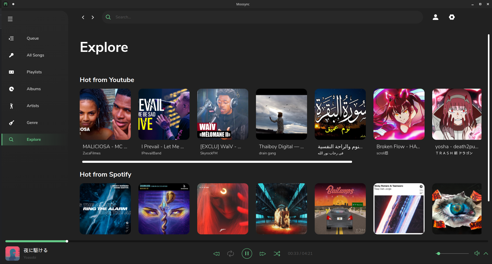The height and width of the screenshot is (264, 492).
Task: Click the search magnifier icon in top bar
Action: click(x=108, y=17)
